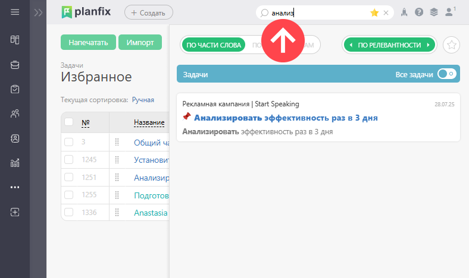Tick checkbox for task 1255
The height and width of the screenshot is (278, 469).
tap(69, 195)
